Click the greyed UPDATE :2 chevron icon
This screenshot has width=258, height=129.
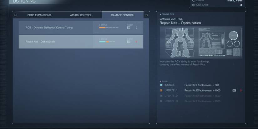coord(161,96)
